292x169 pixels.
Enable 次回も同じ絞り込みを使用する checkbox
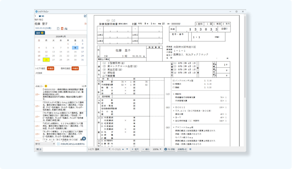point(58,144)
